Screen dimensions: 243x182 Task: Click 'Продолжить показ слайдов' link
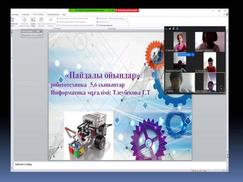pyautogui.click(x=31, y=35)
